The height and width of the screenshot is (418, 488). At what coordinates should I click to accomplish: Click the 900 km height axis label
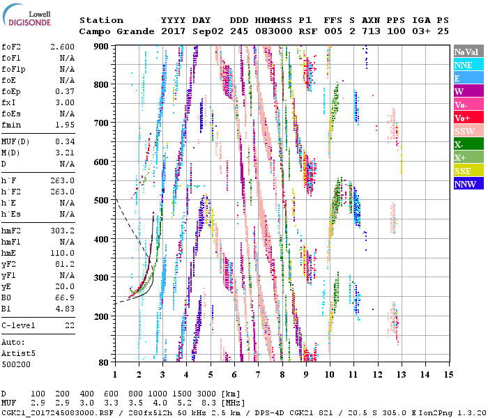(102, 46)
